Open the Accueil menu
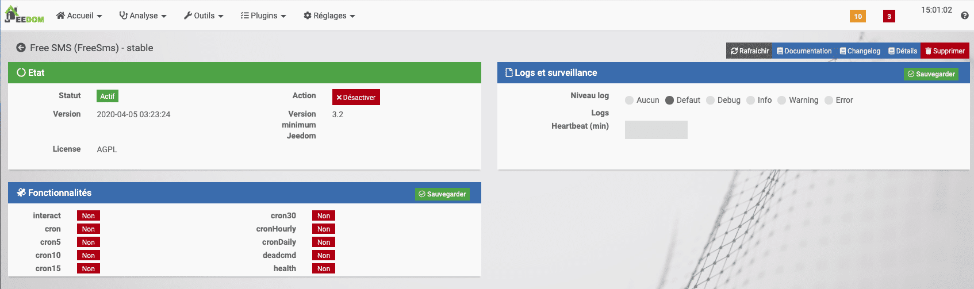974x289 pixels. tap(79, 16)
